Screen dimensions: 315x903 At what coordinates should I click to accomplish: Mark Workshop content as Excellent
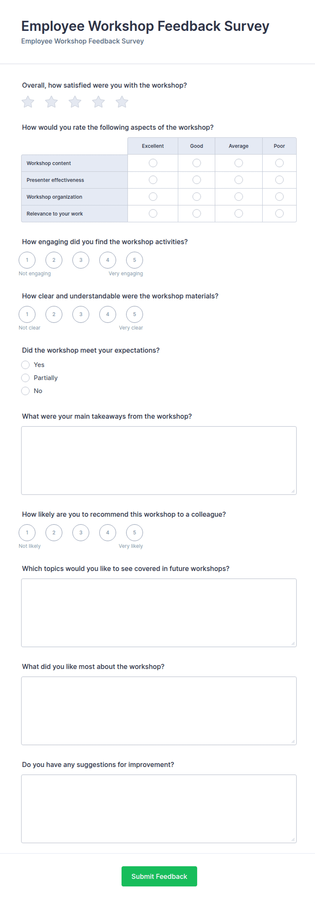[x=153, y=163]
